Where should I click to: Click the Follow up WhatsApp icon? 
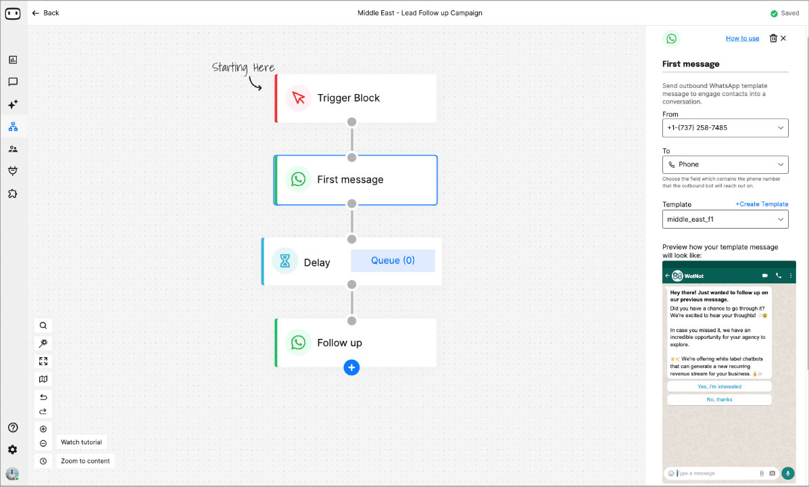tap(298, 342)
